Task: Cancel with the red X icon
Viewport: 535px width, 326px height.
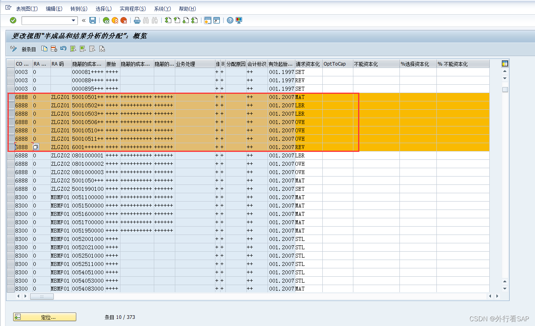Action: (x=124, y=20)
